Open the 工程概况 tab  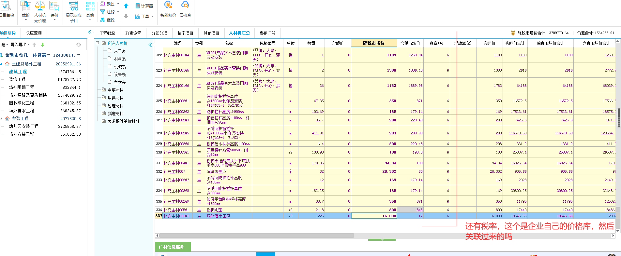coord(107,33)
